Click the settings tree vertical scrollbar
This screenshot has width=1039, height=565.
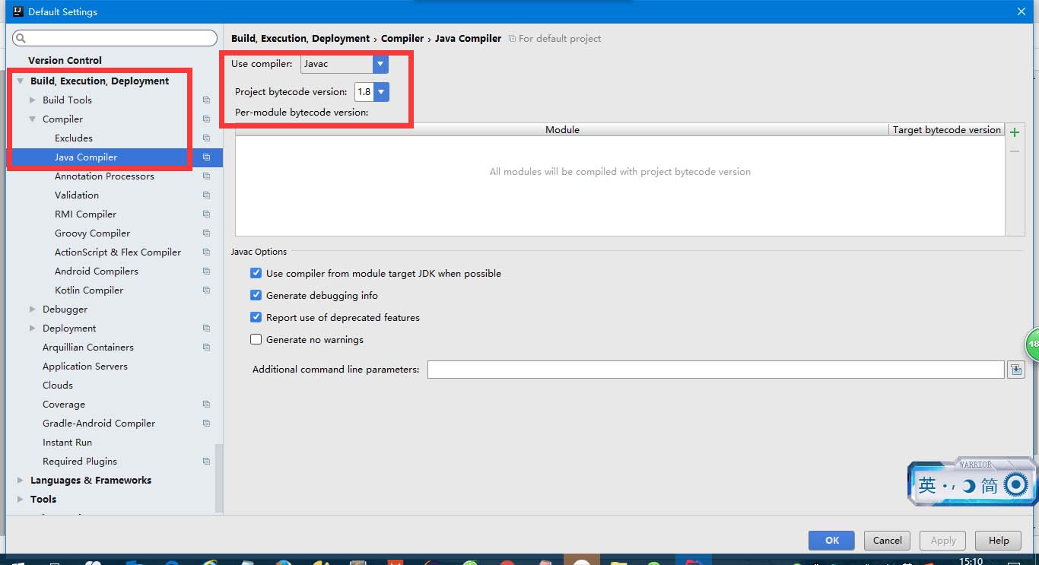[x=219, y=478]
